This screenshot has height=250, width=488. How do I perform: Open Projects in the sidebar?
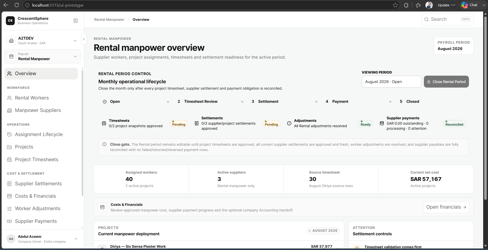pos(41,147)
